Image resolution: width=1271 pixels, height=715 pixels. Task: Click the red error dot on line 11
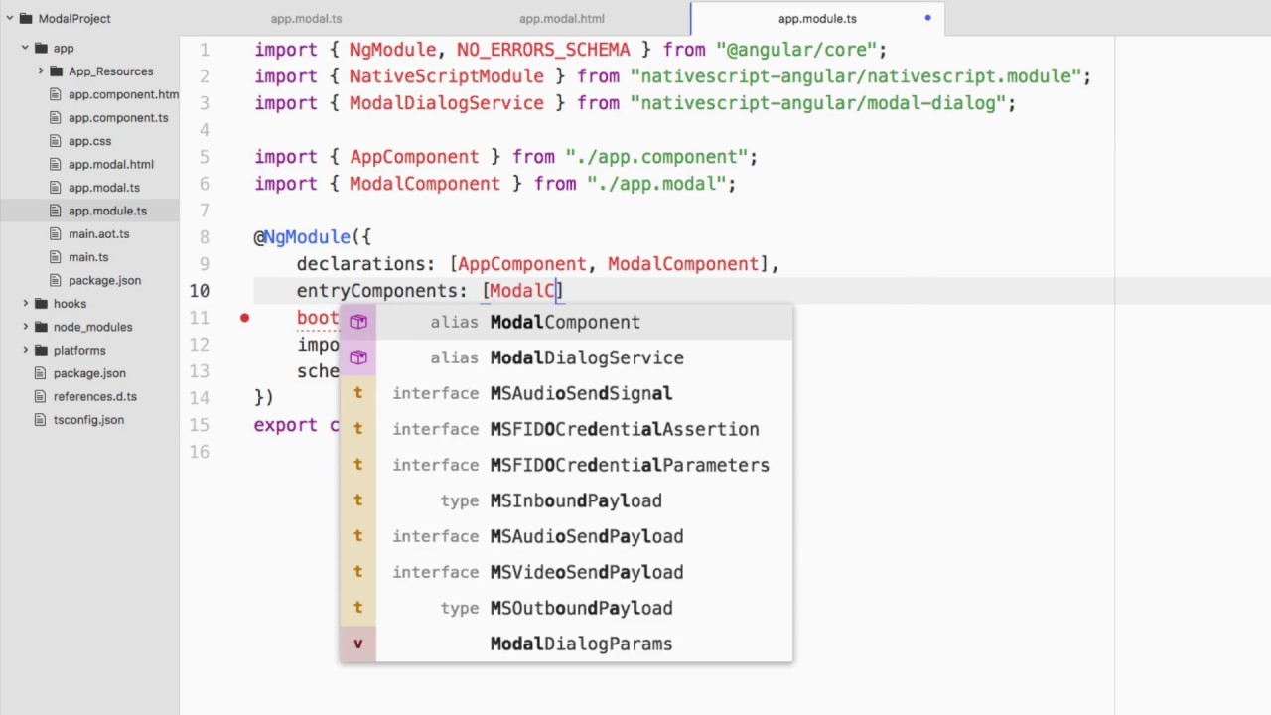click(244, 318)
